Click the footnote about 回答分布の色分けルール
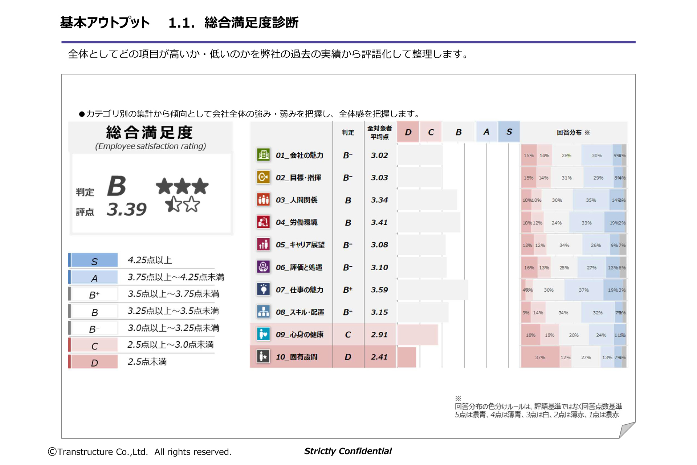The image size is (697, 465). tap(538, 407)
